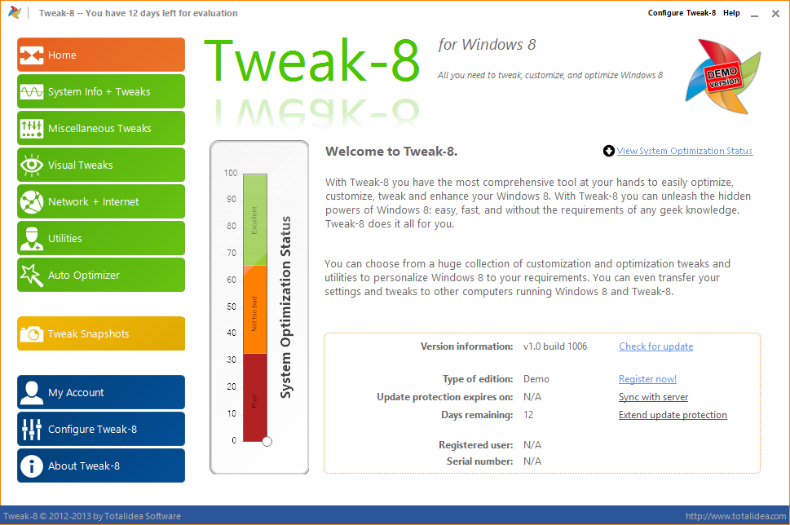Open Utilities technician icon
The height and width of the screenshot is (525, 790).
(x=32, y=239)
